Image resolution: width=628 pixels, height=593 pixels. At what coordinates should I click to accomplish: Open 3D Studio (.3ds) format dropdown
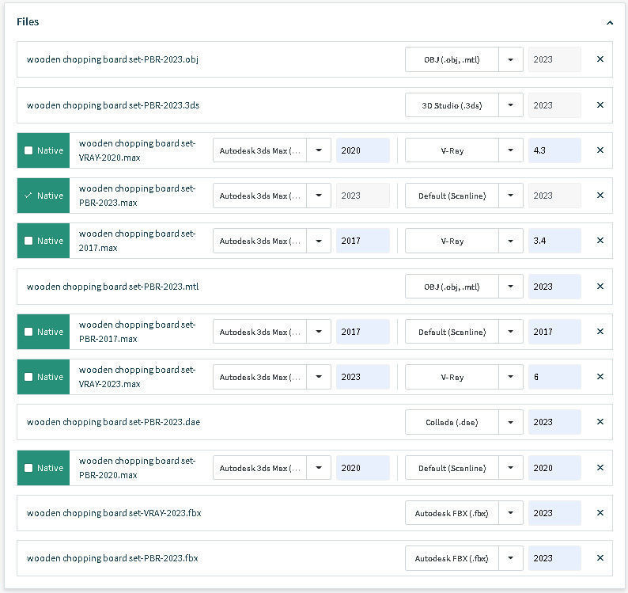[x=511, y=105]
